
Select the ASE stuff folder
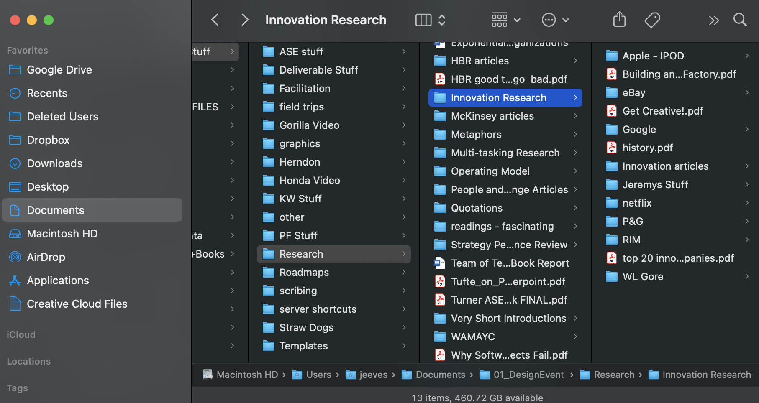click(x=334, y=51)
